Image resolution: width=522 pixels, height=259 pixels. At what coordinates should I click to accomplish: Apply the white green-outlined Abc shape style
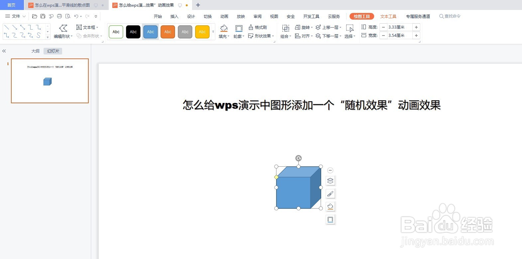116,32
